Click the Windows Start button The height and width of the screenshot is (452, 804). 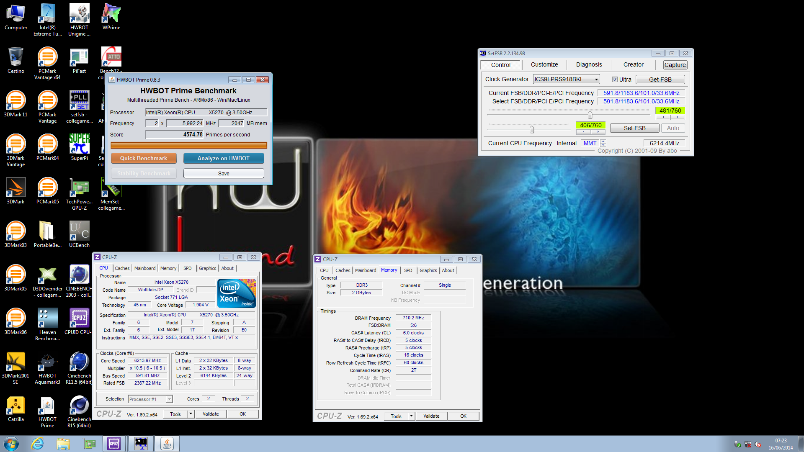coord(11,444)
